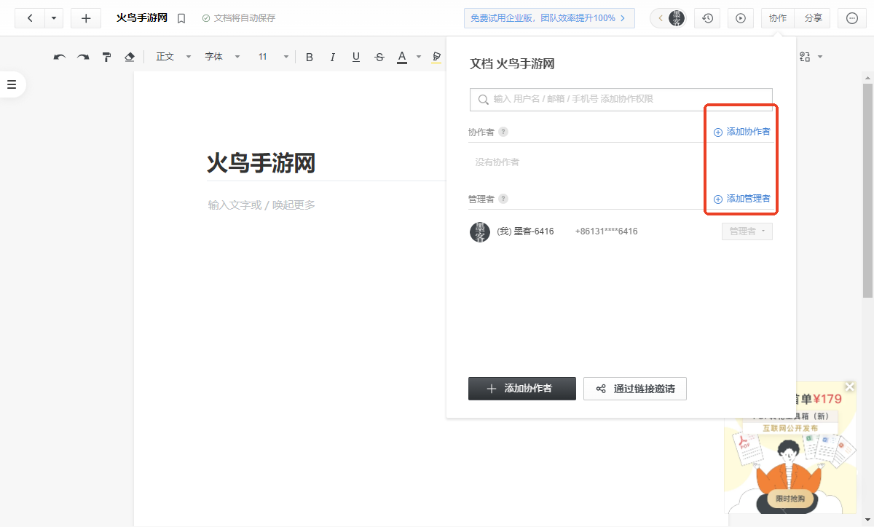The height and width of the screenshot is (527, 874).
Task: Open the outline sidebar hamburger icon
Action: (x=12, y=85)
